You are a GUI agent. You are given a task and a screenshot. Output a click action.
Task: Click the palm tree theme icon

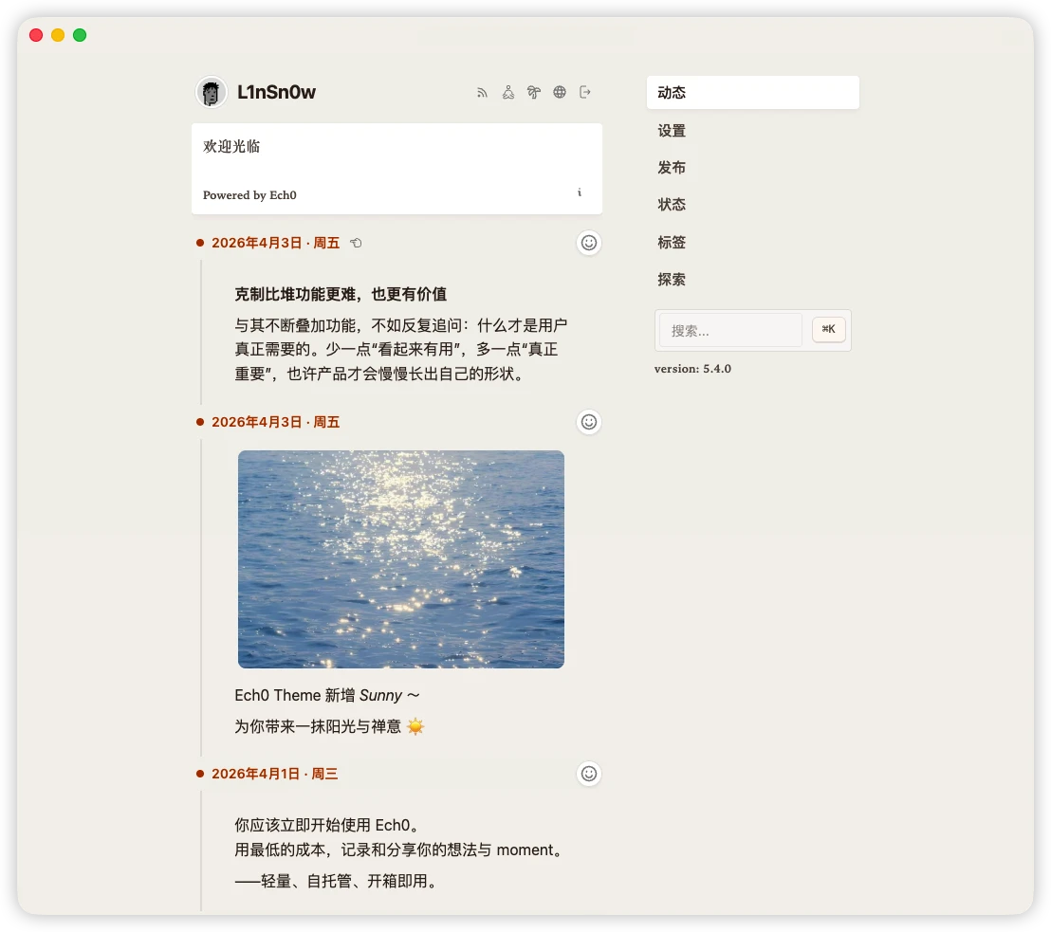pos(533,93)
